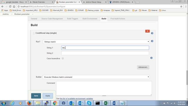Open the Run? Strings match dropdown
The height and width of the screenshot is (106, 188).
(96, 42)
